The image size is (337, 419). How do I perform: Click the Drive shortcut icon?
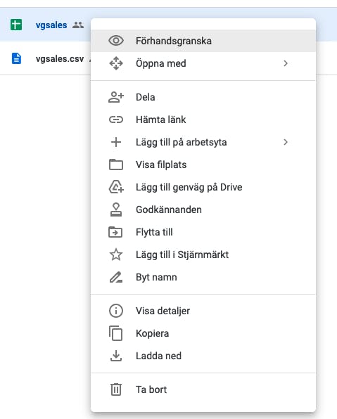[116, 187]
